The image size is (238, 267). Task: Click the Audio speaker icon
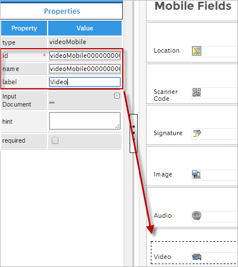tap(197, 215)
